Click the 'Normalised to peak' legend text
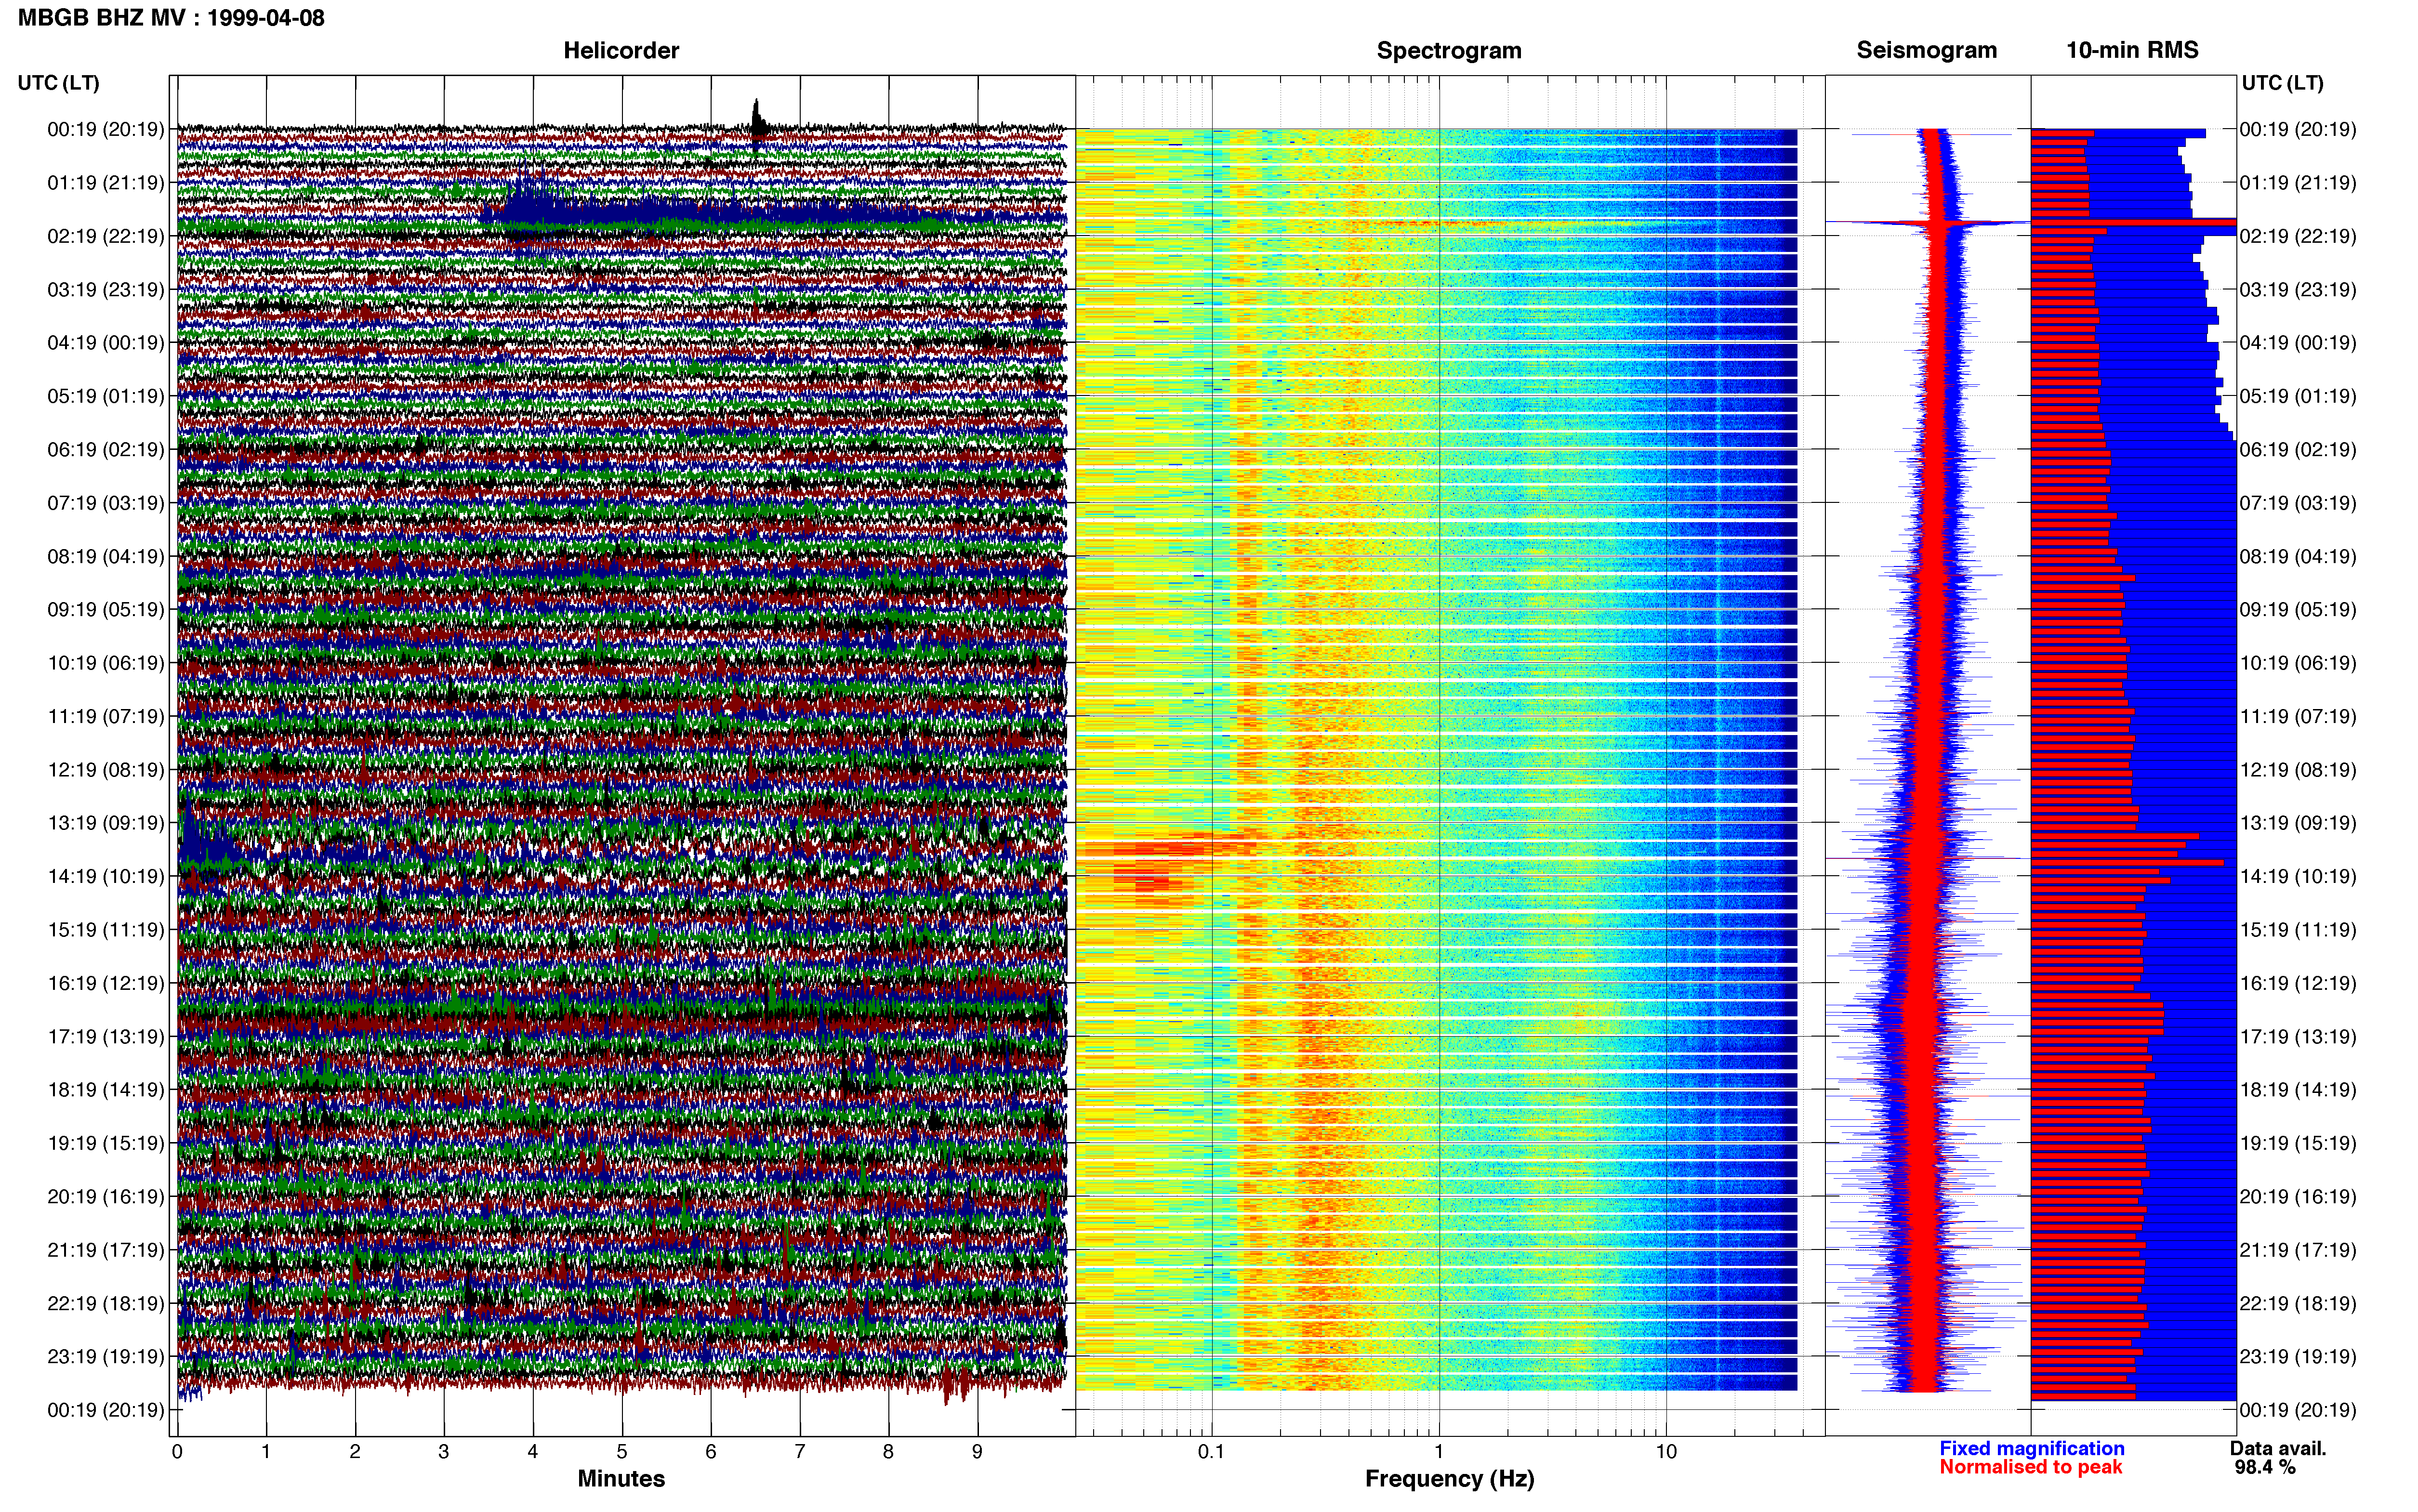The width and height of the screenshot is (2418, 1512). (2030, 1467)
